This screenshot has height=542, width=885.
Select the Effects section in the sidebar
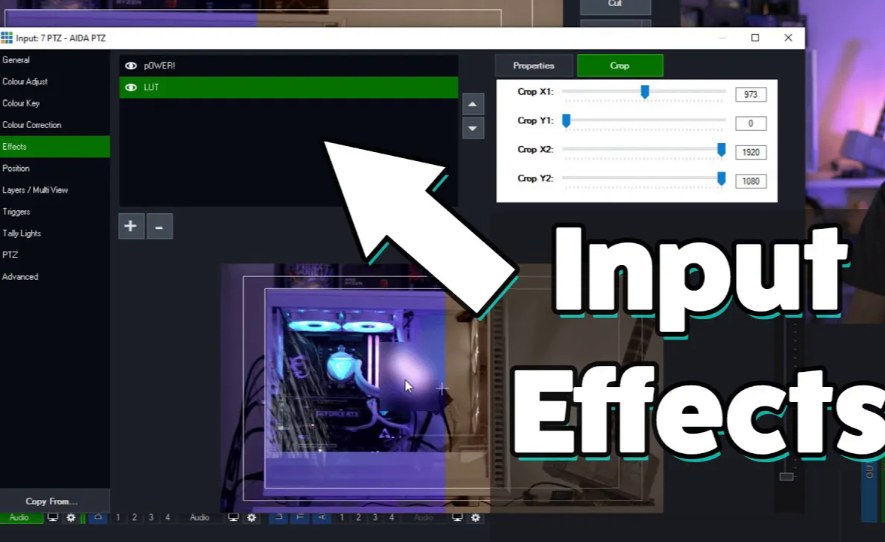click(55, 147)
